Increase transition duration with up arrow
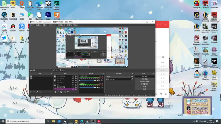Viewport: 221px width, 124px height. [x=132, y=79]
